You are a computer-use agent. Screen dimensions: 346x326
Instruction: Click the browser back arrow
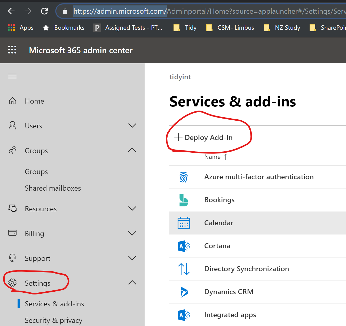click(11, 11)
